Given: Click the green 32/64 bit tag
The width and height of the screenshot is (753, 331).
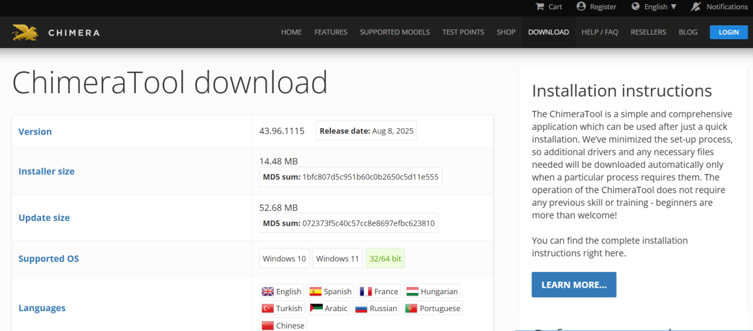Looking at the screenshot, I should point(386,259).
